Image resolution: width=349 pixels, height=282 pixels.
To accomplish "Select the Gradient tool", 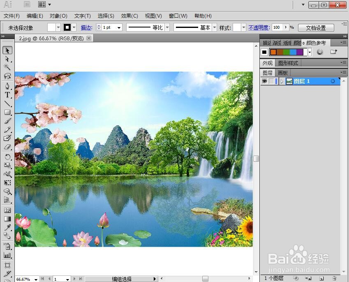I will 7,219.
